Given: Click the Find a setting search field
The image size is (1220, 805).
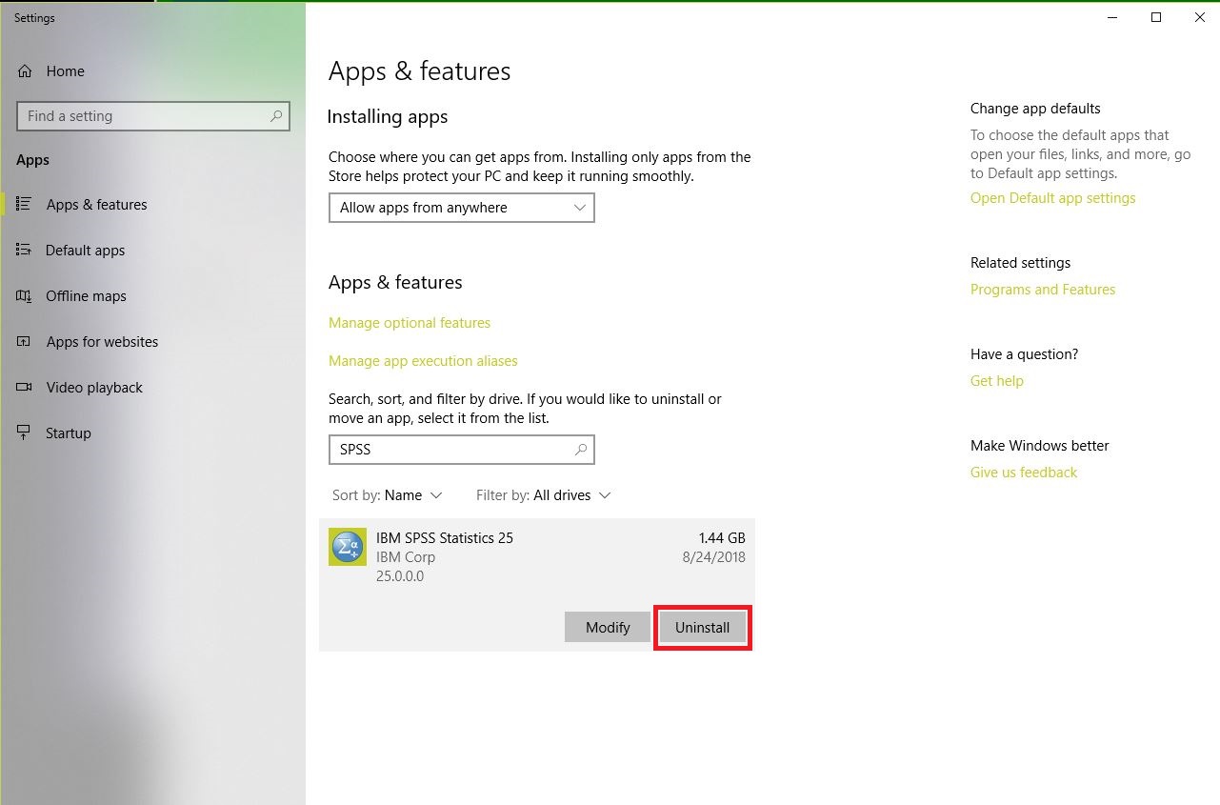Looking at the screenshot, I should pyautogui.click(x=143, y=116).
